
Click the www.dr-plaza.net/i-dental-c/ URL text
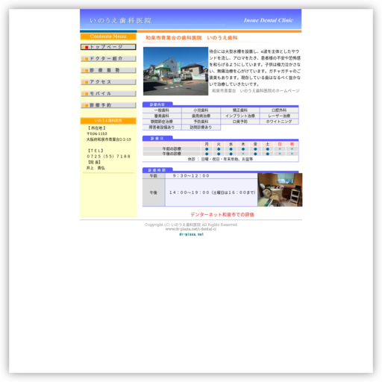click(191, 229)
